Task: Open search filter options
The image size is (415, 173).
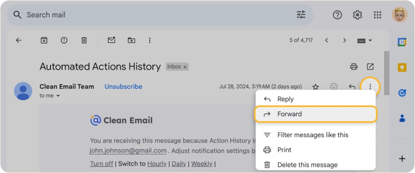Action: (x=301, y=15)
